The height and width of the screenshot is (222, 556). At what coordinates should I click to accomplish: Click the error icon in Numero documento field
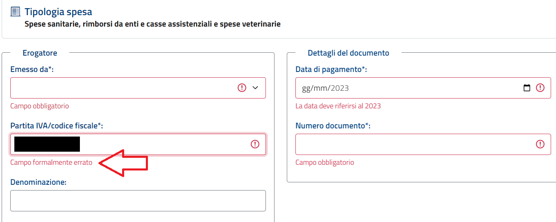pyautogui.click(x=540, y=144)
